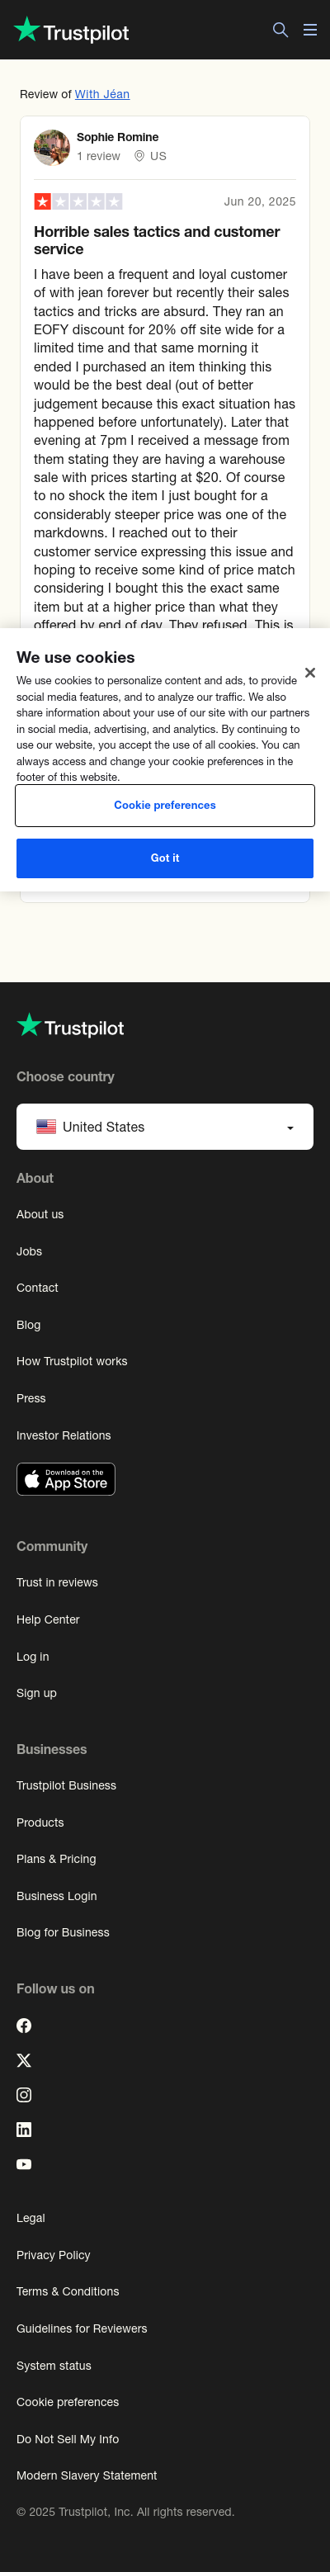Open the YouTube social icon

24,2163
